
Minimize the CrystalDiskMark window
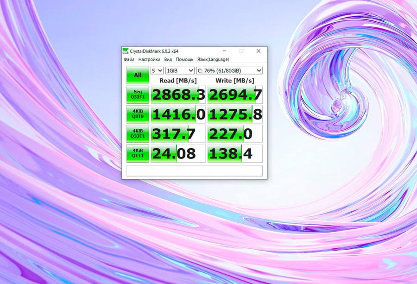point(224,51)
